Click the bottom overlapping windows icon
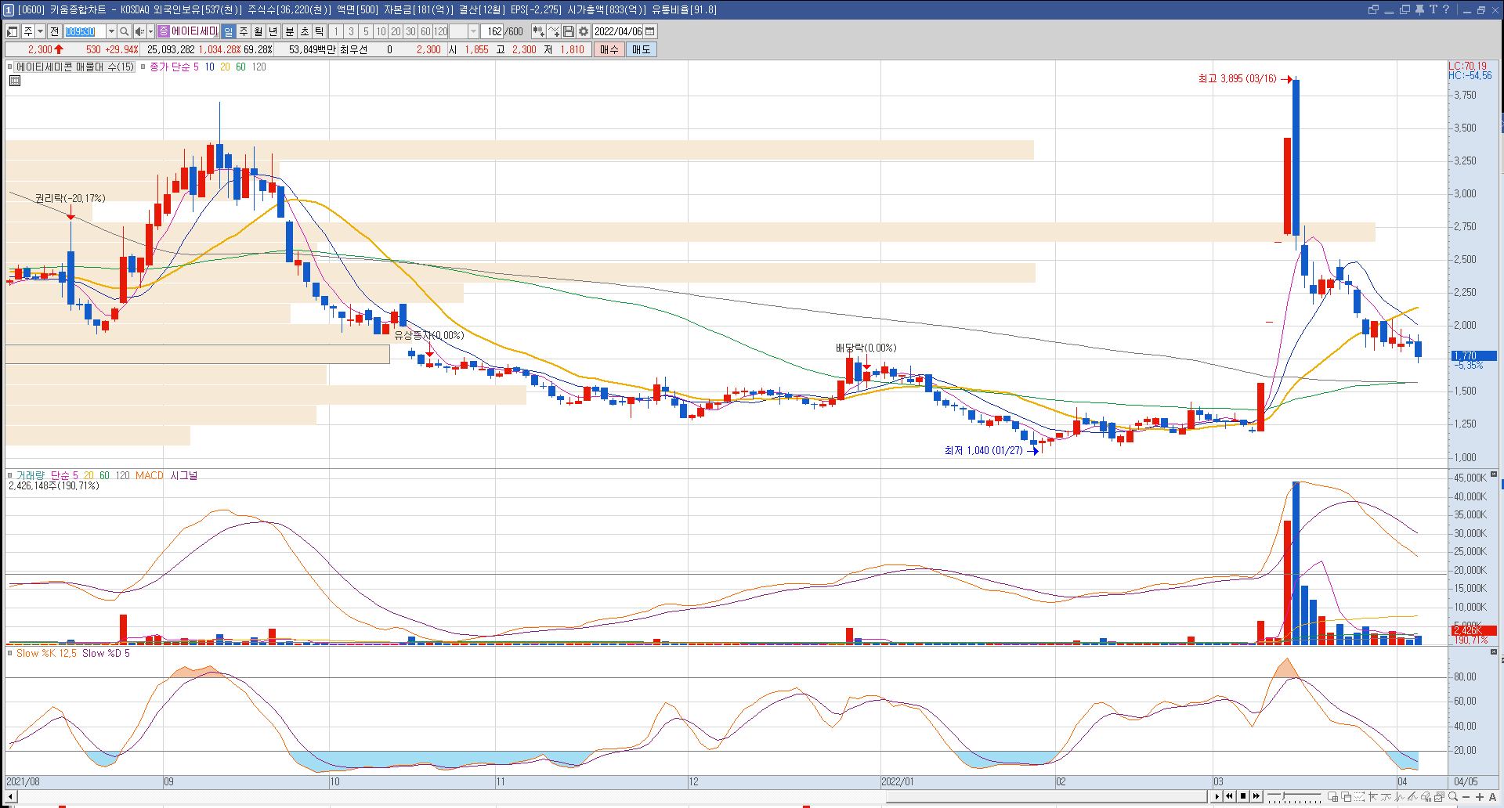The image size is (1504, 808). point(1347,796)
